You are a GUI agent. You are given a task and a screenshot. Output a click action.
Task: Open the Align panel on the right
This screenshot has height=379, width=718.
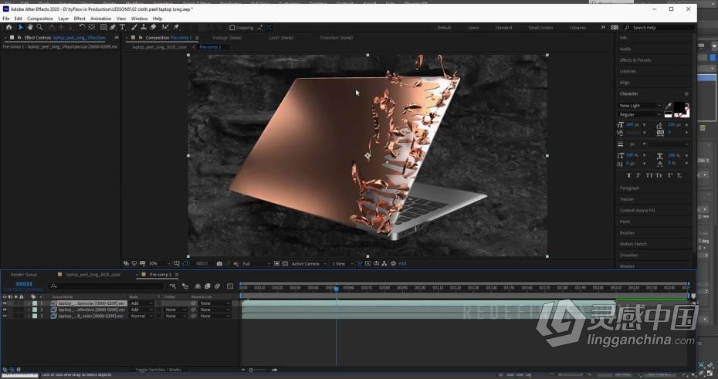[625, 83]
